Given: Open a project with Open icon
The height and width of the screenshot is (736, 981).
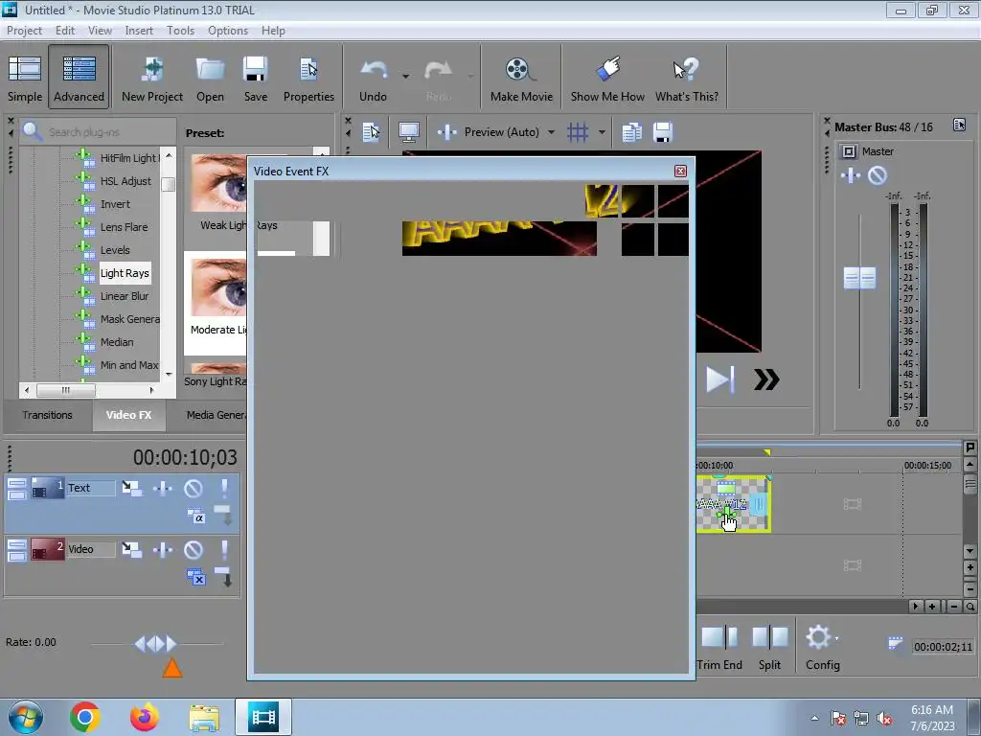Looking at the screenshot, I should click(210, 78).
